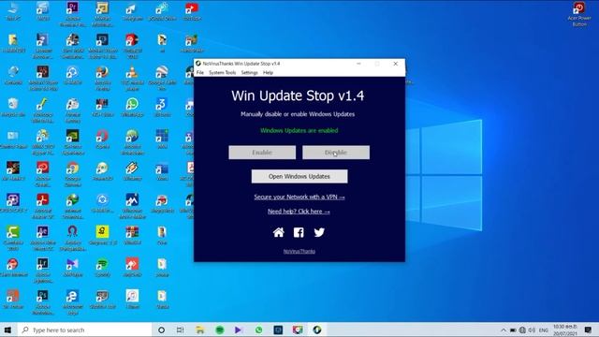Open the System Tools menu

click(x=222, y=73)
